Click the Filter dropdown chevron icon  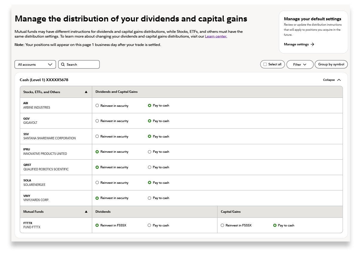pos(305,64)
